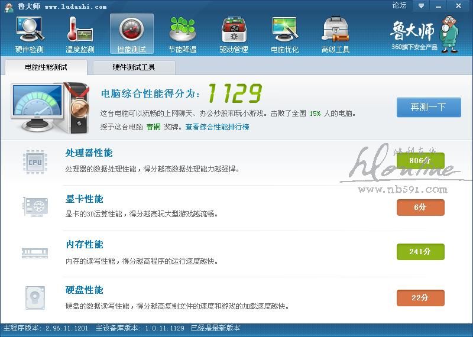Click the green 806分 processor score badge
The height and width of the screenshot is (337, 473).
pos(420,160)
